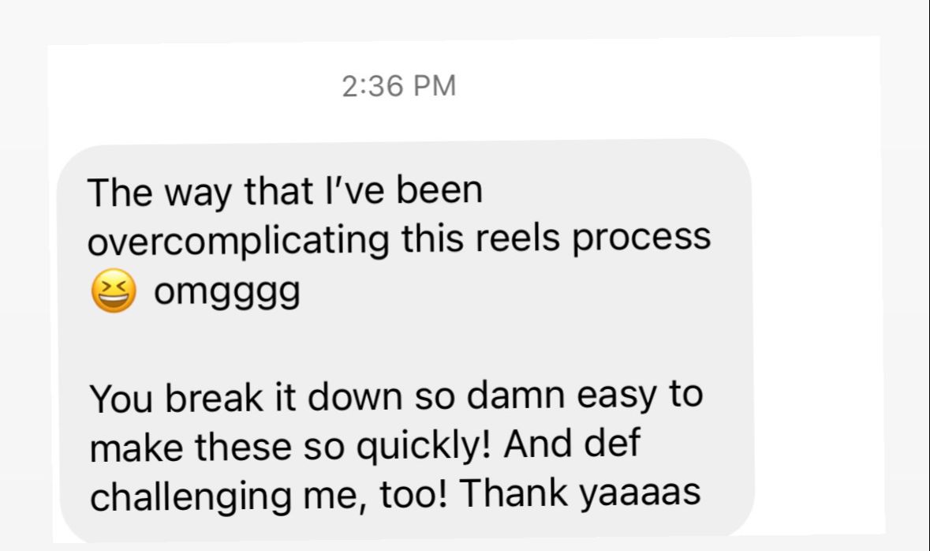Viewport: 930px width, 551px height.
Task: Click the words "me, too!"
Action: click(375, 495)
